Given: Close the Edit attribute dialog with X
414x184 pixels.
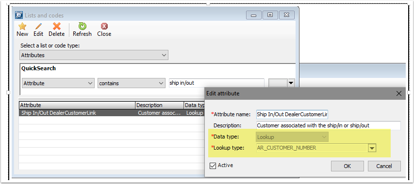Looking at the screenshot, I should point(399,93).
